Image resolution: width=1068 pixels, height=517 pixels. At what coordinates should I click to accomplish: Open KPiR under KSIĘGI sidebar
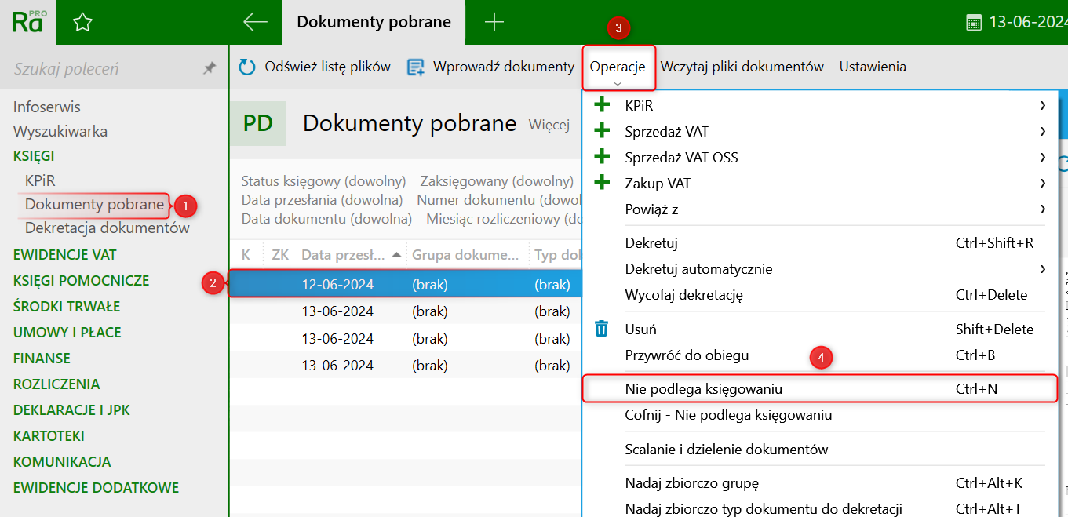(40, 180)
